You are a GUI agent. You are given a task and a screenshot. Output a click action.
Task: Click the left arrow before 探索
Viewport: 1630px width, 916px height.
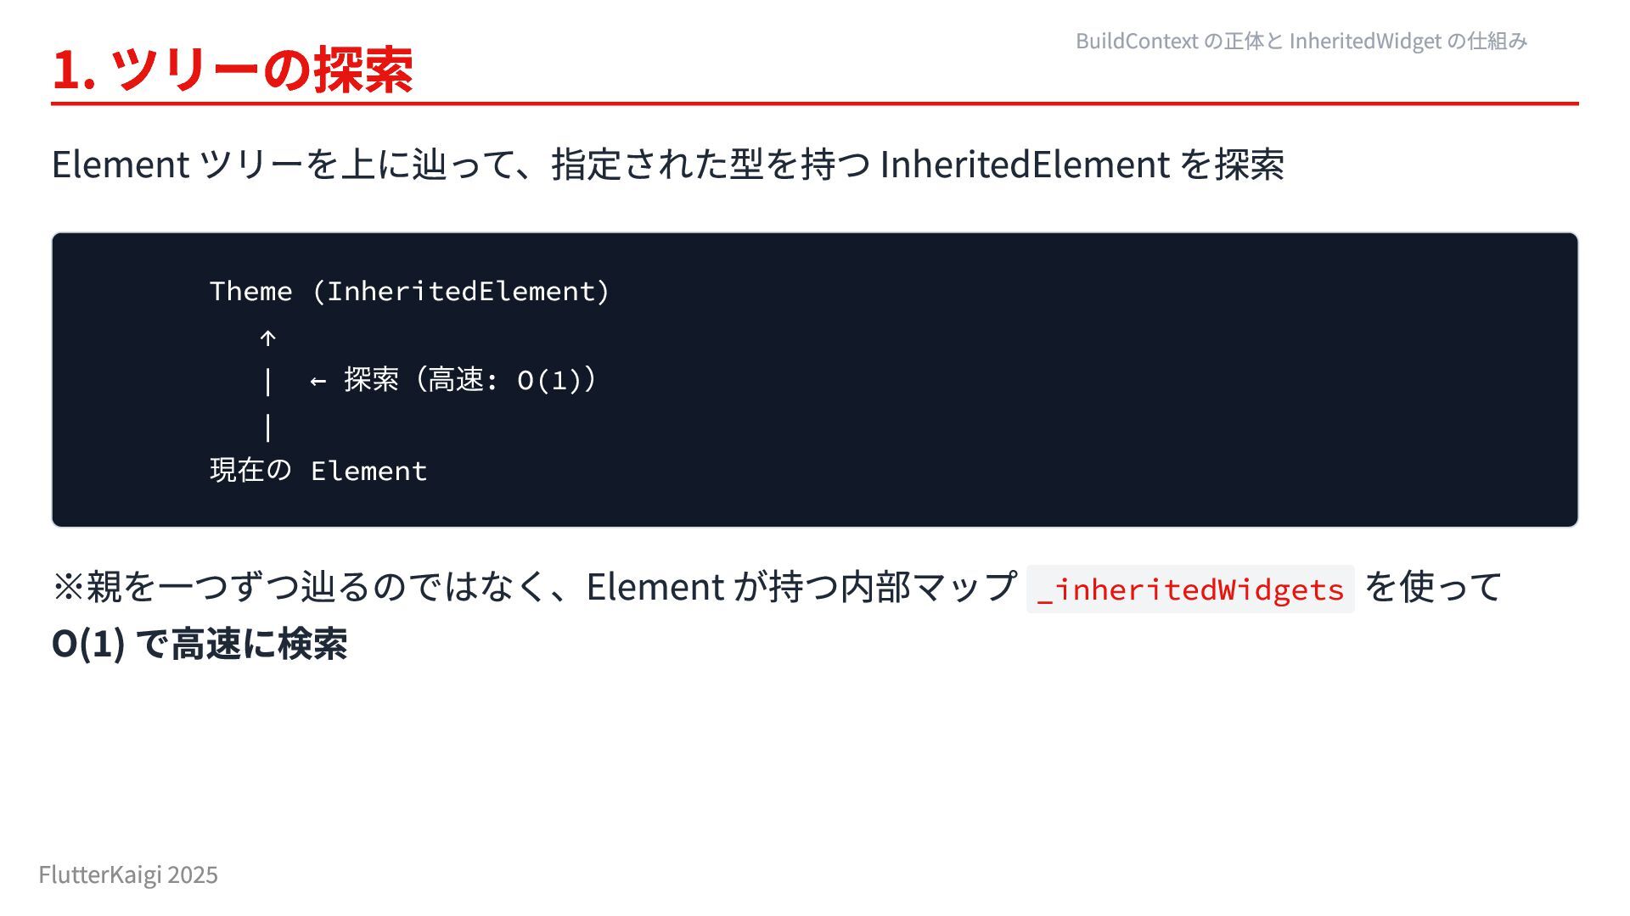[318, 381]
